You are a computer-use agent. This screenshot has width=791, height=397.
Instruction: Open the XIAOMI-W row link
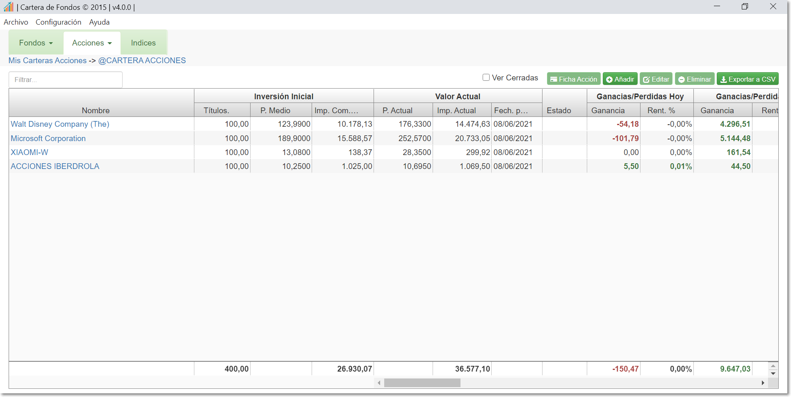click(29, 153)
